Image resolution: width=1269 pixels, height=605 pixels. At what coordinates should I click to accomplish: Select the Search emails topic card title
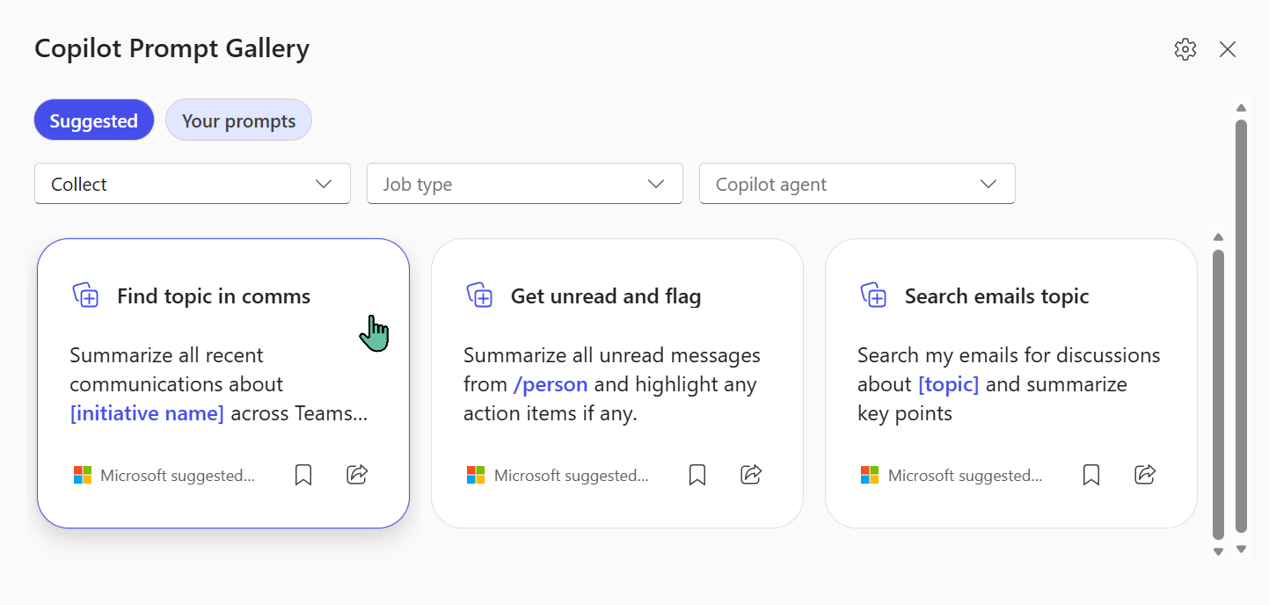tap(996, 296)
